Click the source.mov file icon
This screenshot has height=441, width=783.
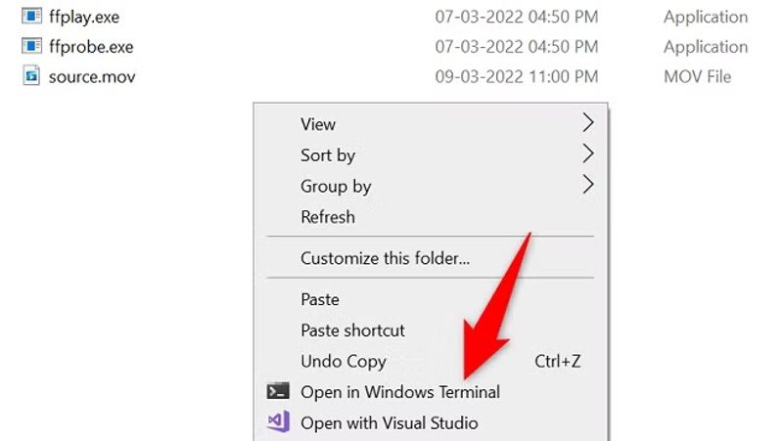tap(32, 76)
